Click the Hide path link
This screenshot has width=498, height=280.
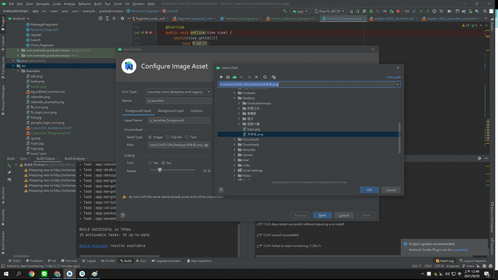point(393,77)
